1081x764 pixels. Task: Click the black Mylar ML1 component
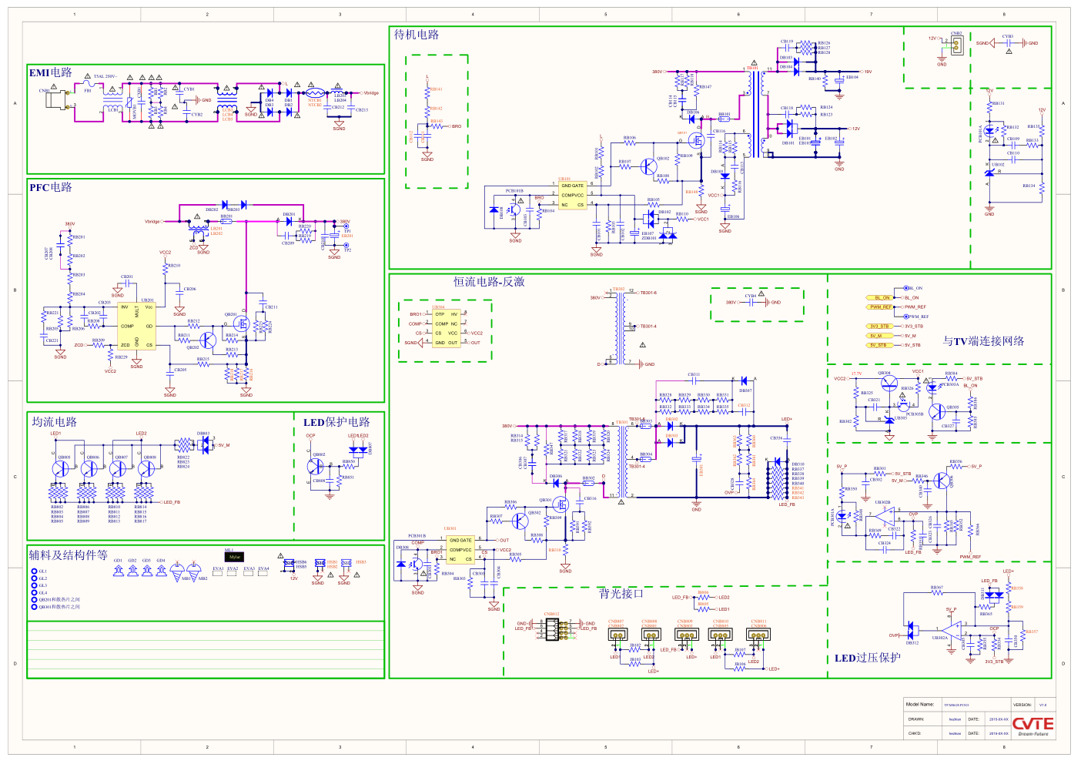pos(234,557)
